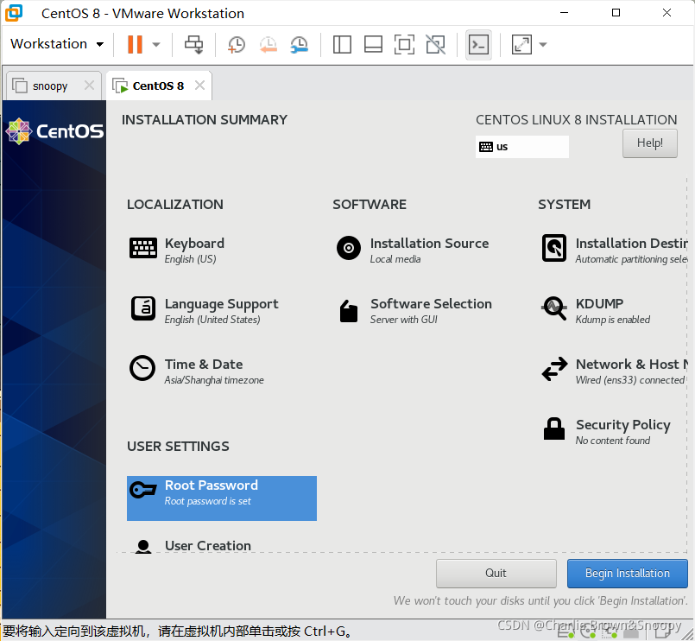Click the Quit button
Image resolution: width=695 pixels, height=641 pixels.
(x=496, y=573)
